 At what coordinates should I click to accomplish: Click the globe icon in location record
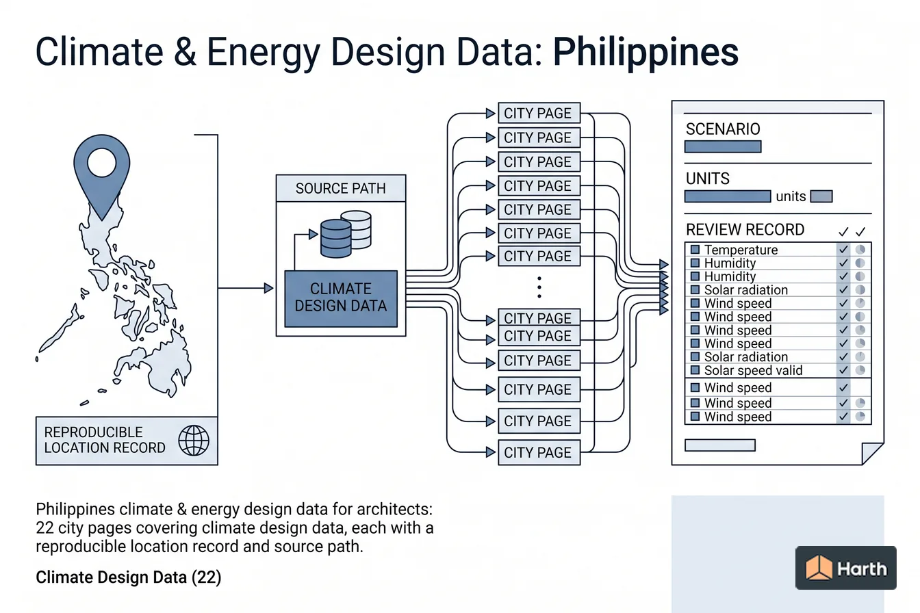coord(194,441)
